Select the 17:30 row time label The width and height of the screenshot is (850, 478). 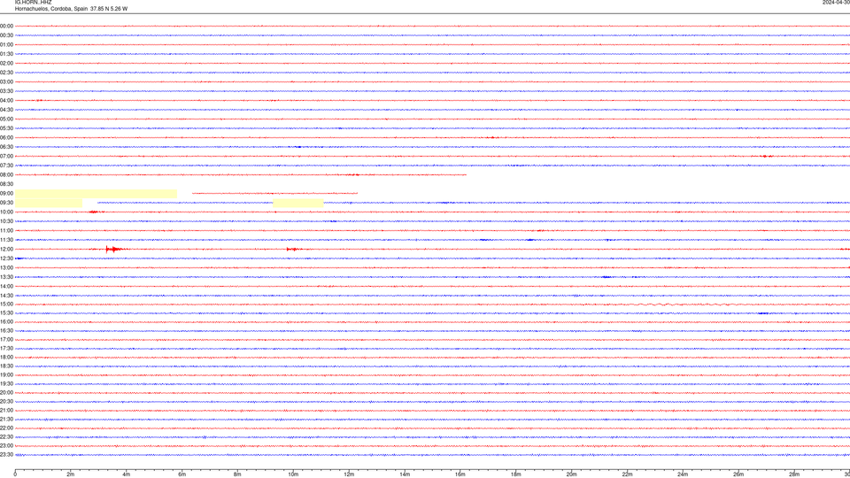pos(6,349)
